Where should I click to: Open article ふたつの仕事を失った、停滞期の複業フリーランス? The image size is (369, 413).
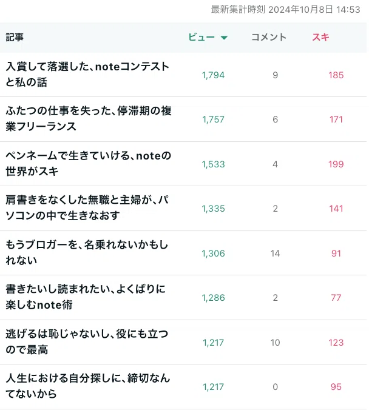click(89, 119)
